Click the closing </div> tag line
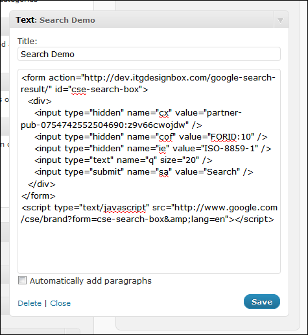This screenshot has height=335, width=308. pos(41,184)
